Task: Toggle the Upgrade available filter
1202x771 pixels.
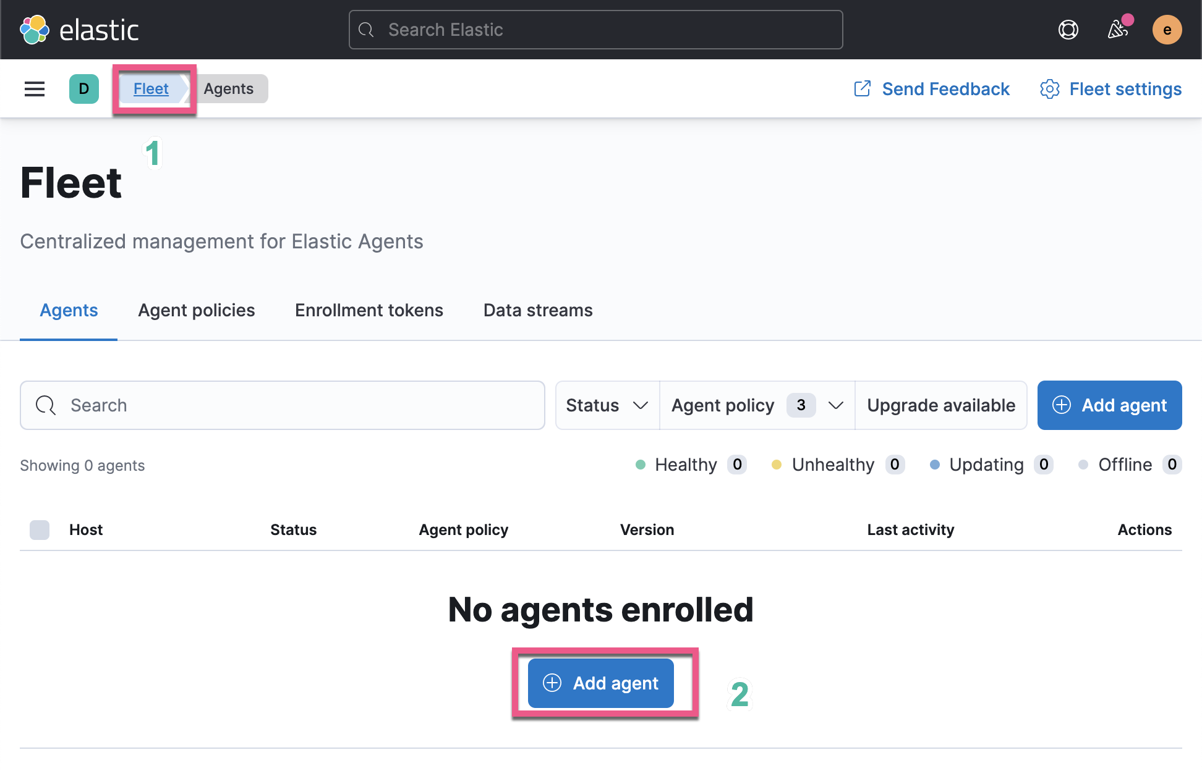Action: pyautogui.click(x=941, y=405)
